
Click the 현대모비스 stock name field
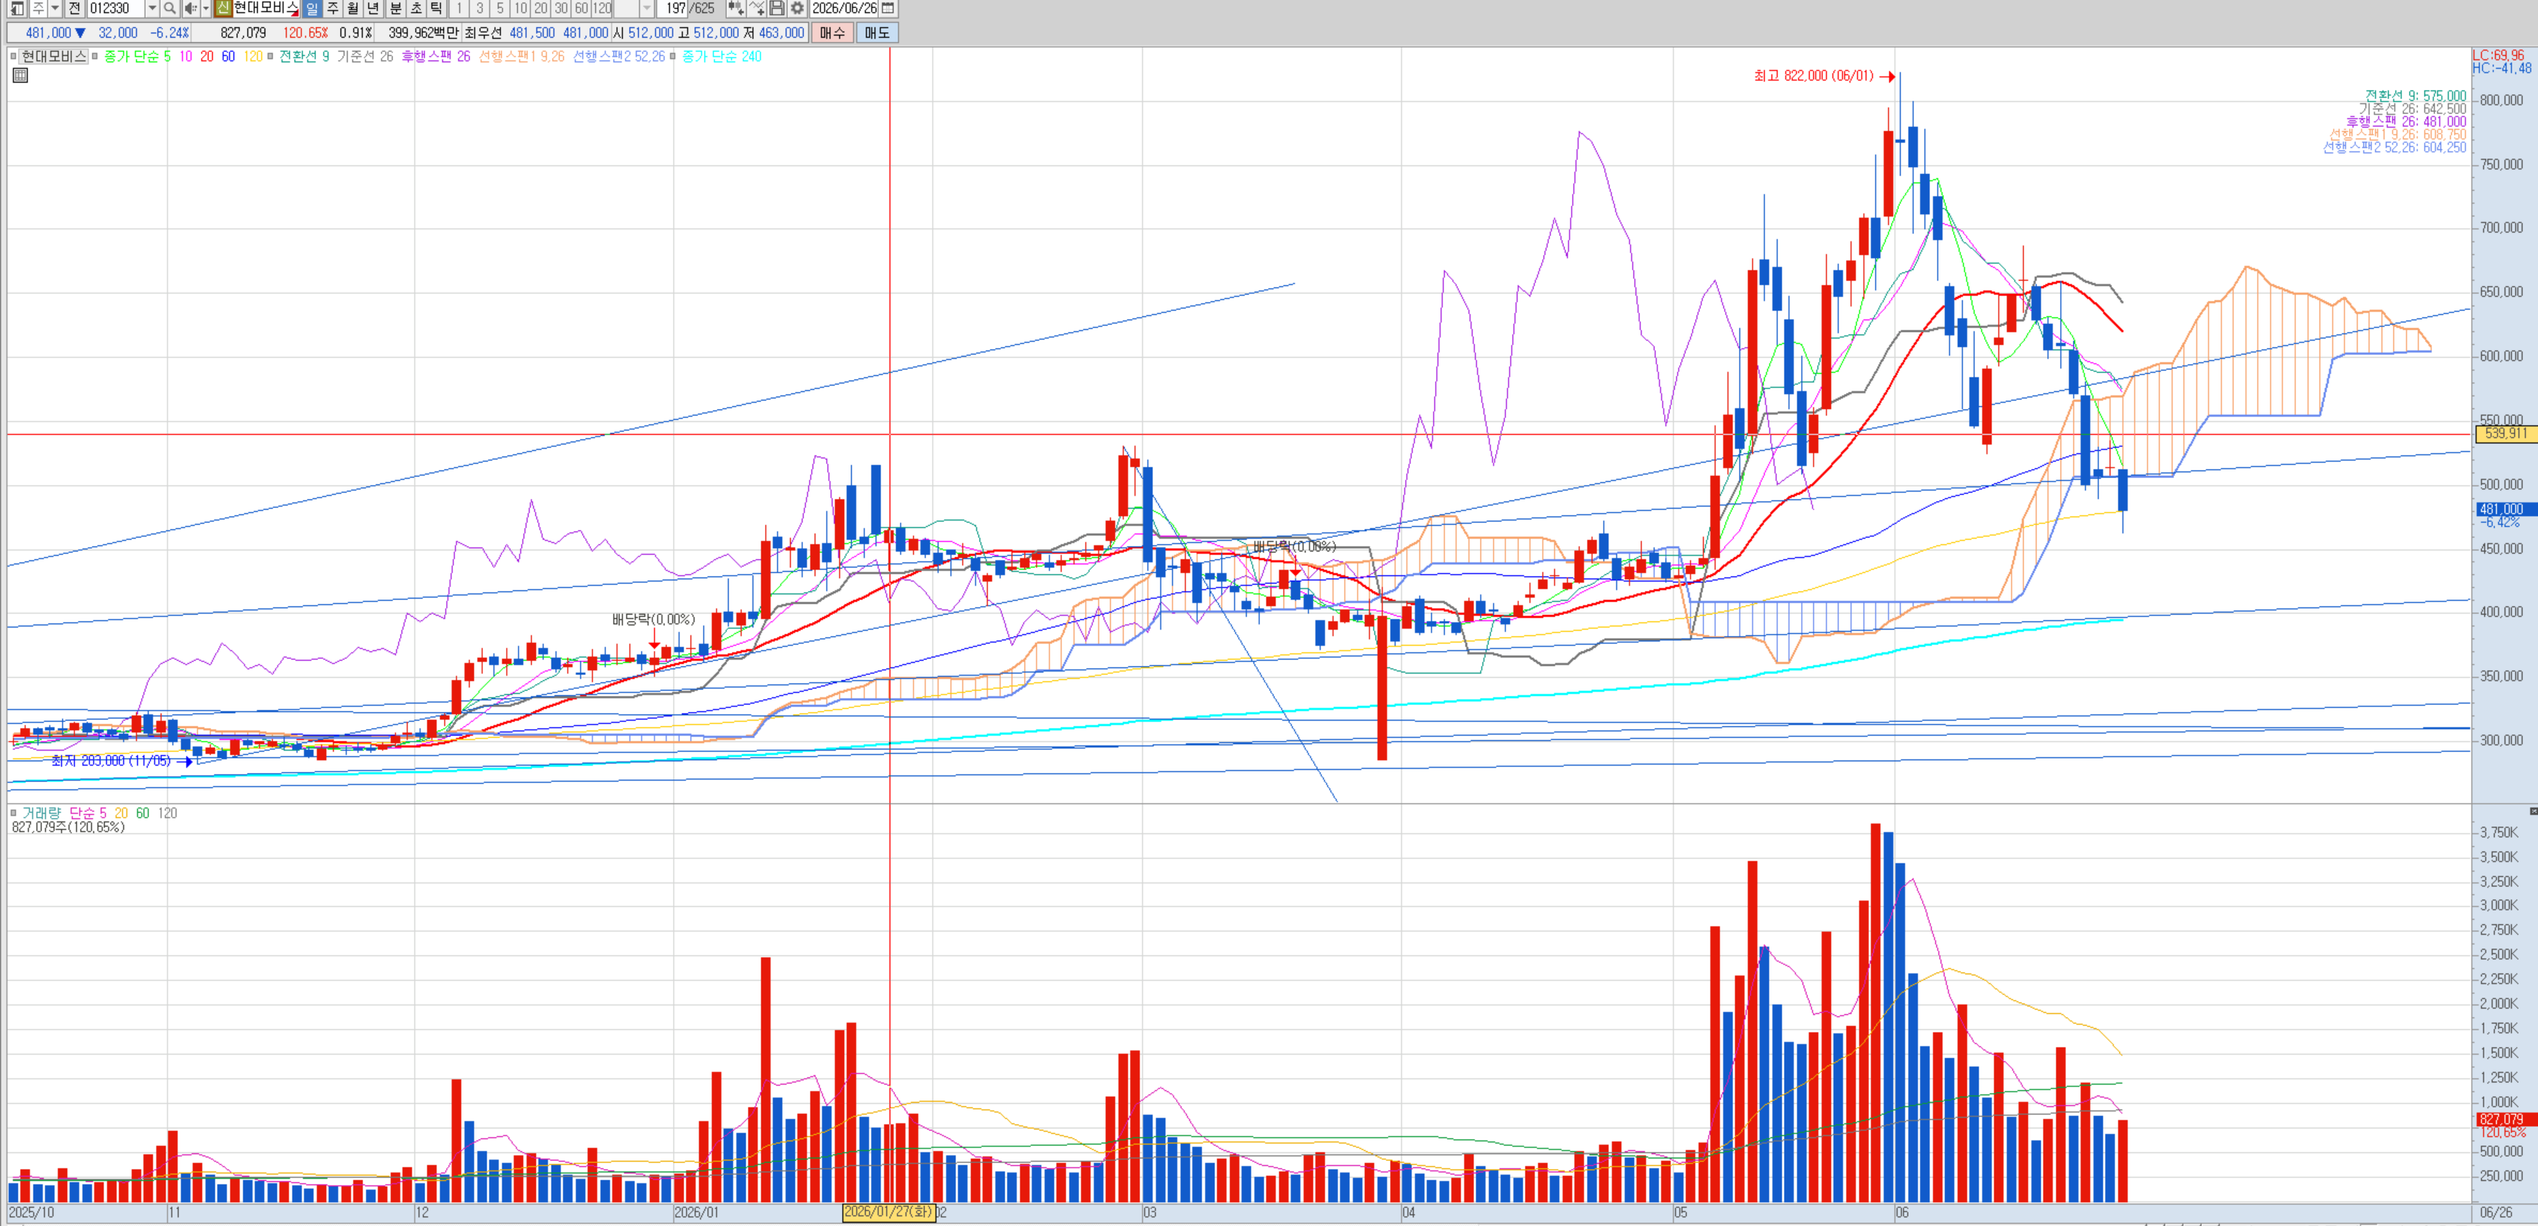[266, 8]
